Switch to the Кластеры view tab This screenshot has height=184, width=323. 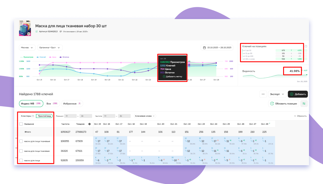pos(27,116)
